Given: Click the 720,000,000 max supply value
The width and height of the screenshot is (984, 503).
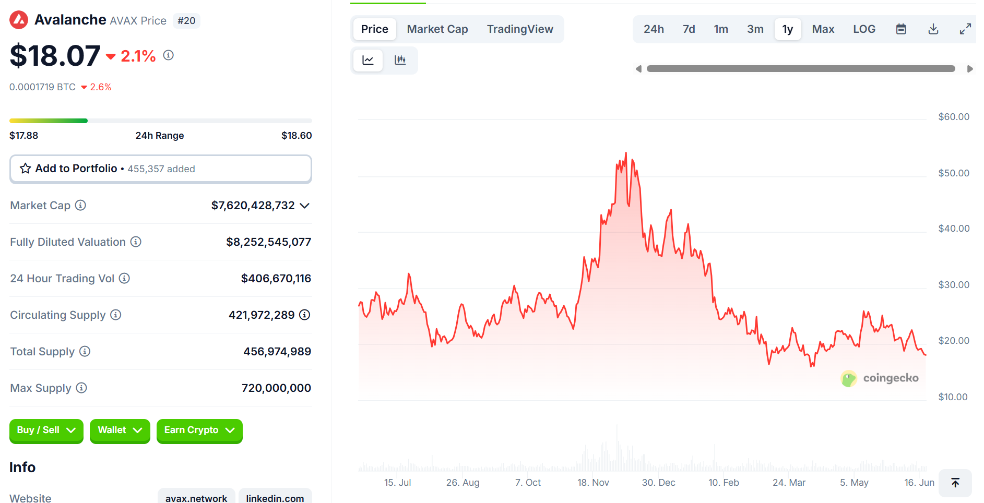Looking at the screenshot, I should [x=276, y=388].
